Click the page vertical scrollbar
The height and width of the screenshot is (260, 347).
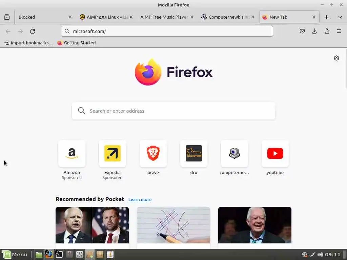point(345,68)
